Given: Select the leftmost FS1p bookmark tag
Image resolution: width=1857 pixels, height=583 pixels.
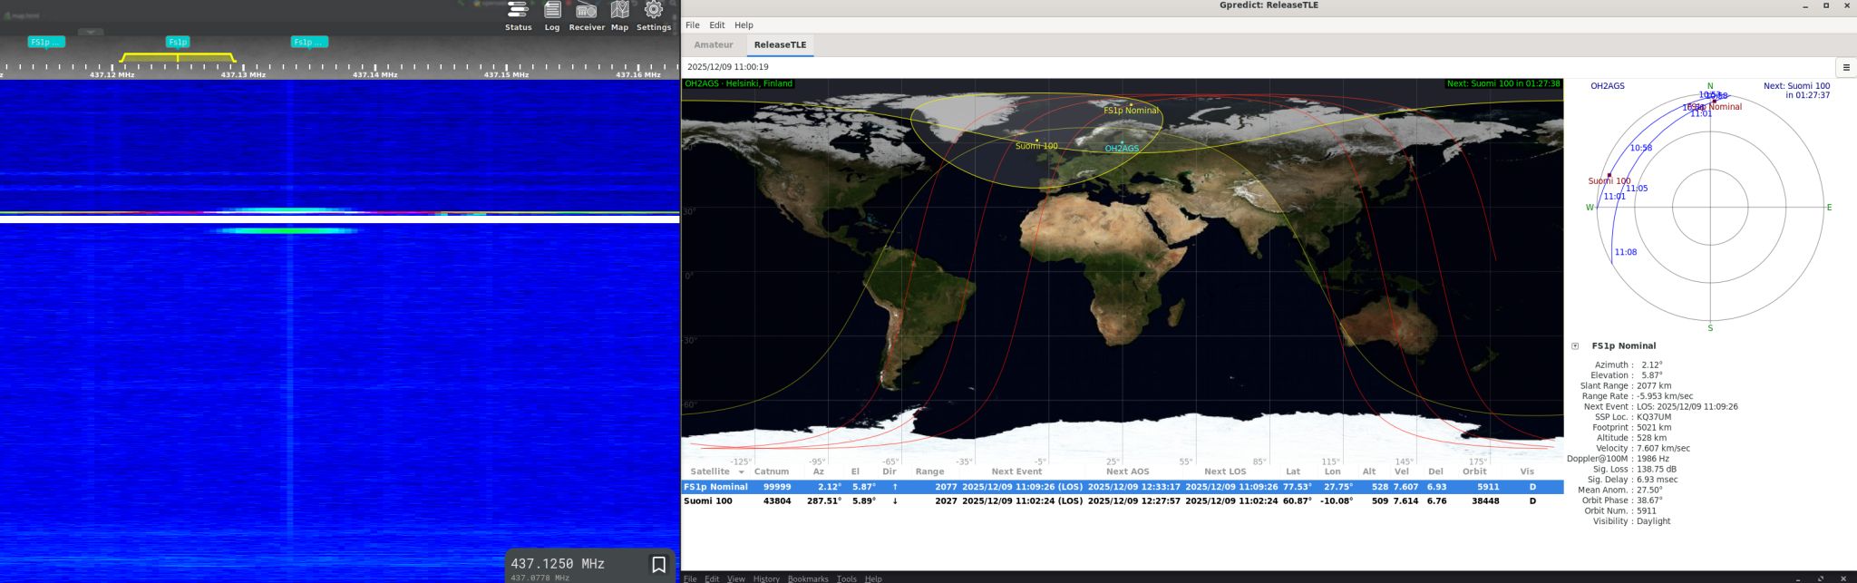Looking at the screenshot, I should point(46,42).
